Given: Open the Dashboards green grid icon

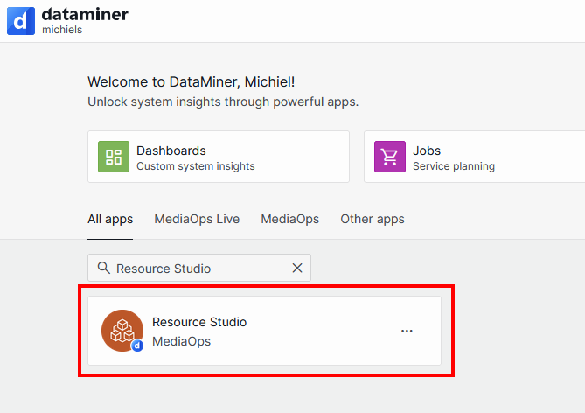Looking at the screenshot, I should click(x=114, y=157).
